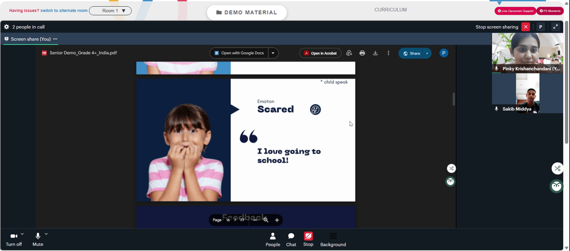The image size is (570, 251).
Task: Switch to the CURRICULUM tab
Action: [x=391, y=10]
